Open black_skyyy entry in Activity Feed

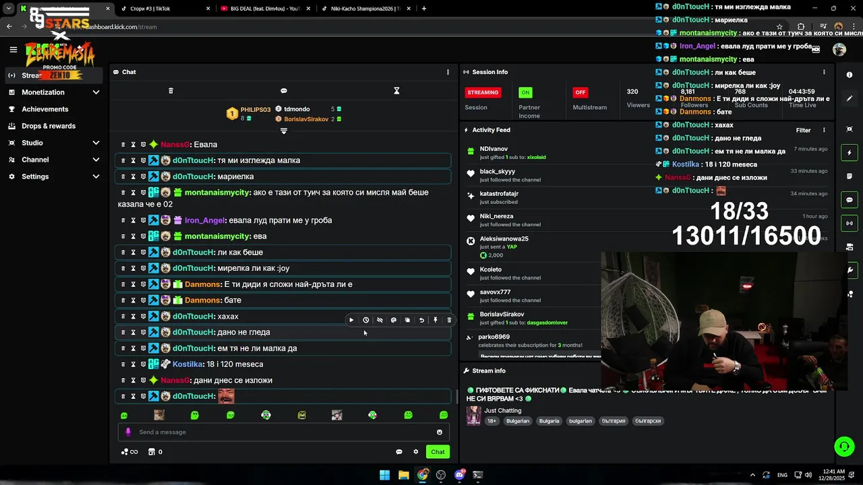tap(498, 172)
